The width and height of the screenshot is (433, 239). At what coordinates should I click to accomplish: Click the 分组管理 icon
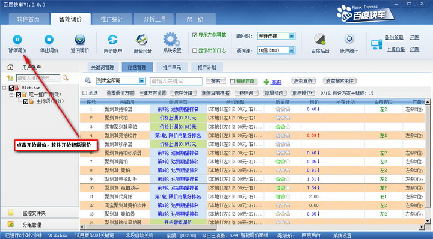click(x=11, y=224)
